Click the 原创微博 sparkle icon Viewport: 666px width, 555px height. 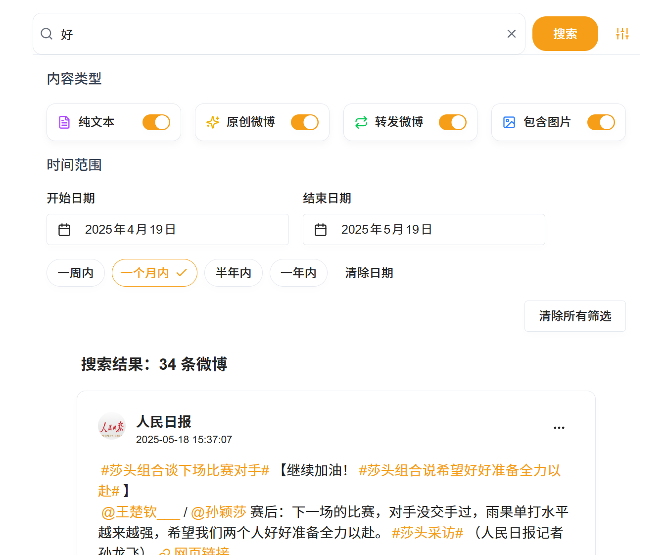(x=213, y=122)
